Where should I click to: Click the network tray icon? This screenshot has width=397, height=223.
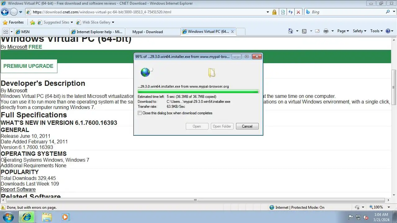pos(358,217)
